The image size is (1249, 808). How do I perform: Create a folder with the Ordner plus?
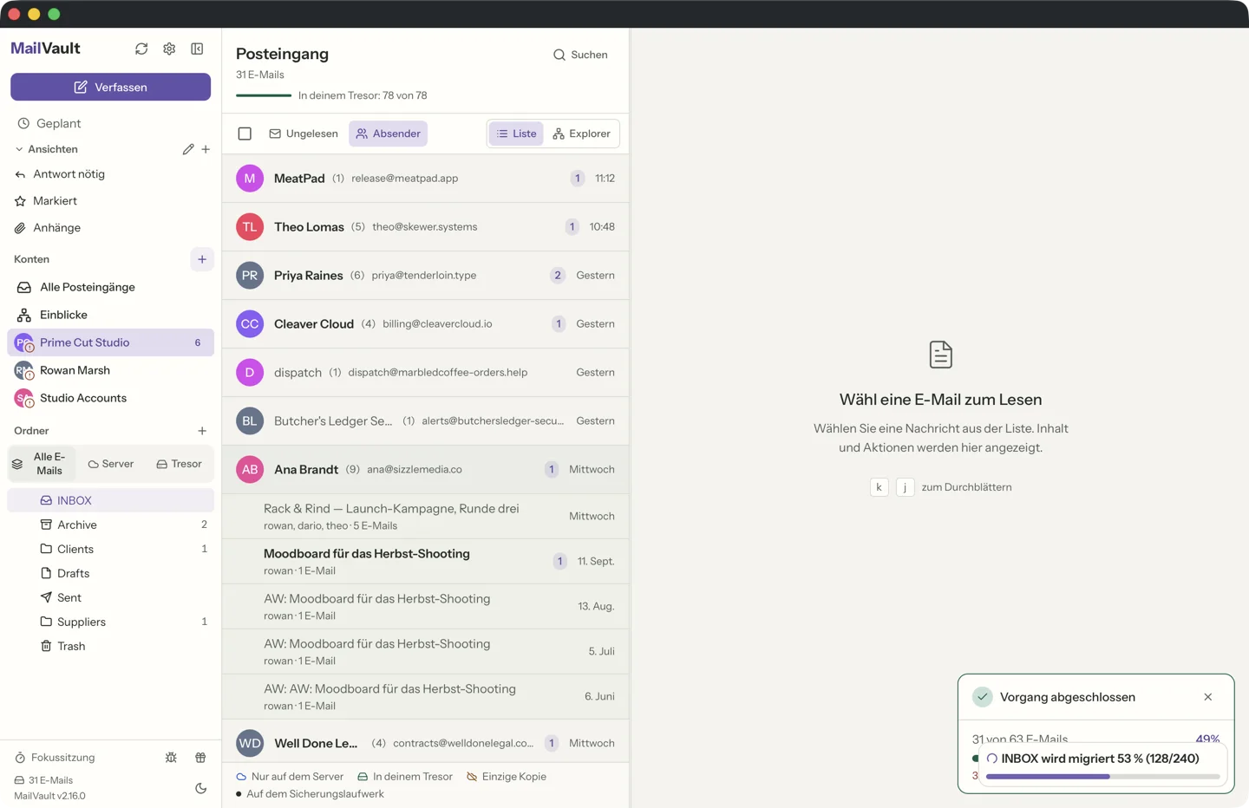point(202,431)
